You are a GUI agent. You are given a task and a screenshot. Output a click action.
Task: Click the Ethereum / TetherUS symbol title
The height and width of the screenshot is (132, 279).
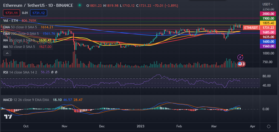[x=38, y=5]
